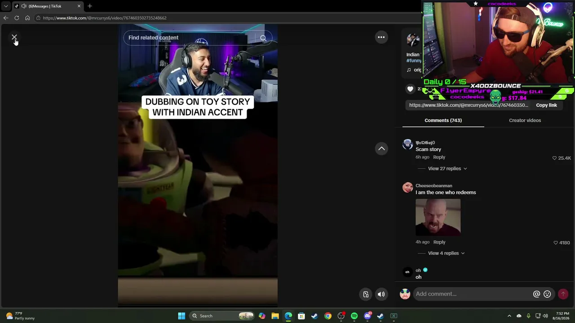The width and height of the screenshot is (575, 323).
Task: Go to previous video with up chevron
Action: pos(381,148)
